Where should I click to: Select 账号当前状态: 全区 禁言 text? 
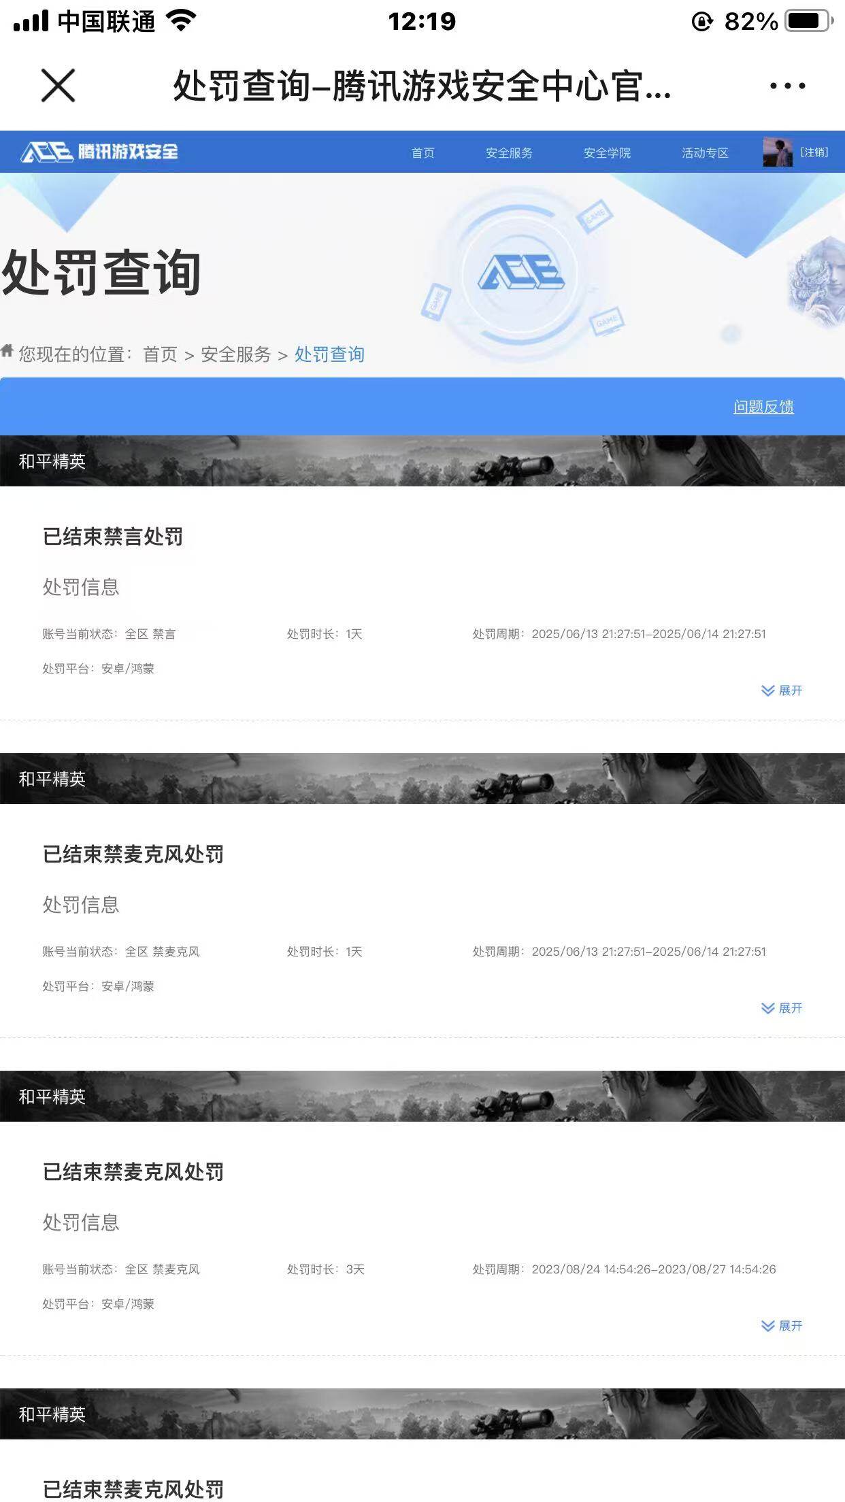click(109, 634)
